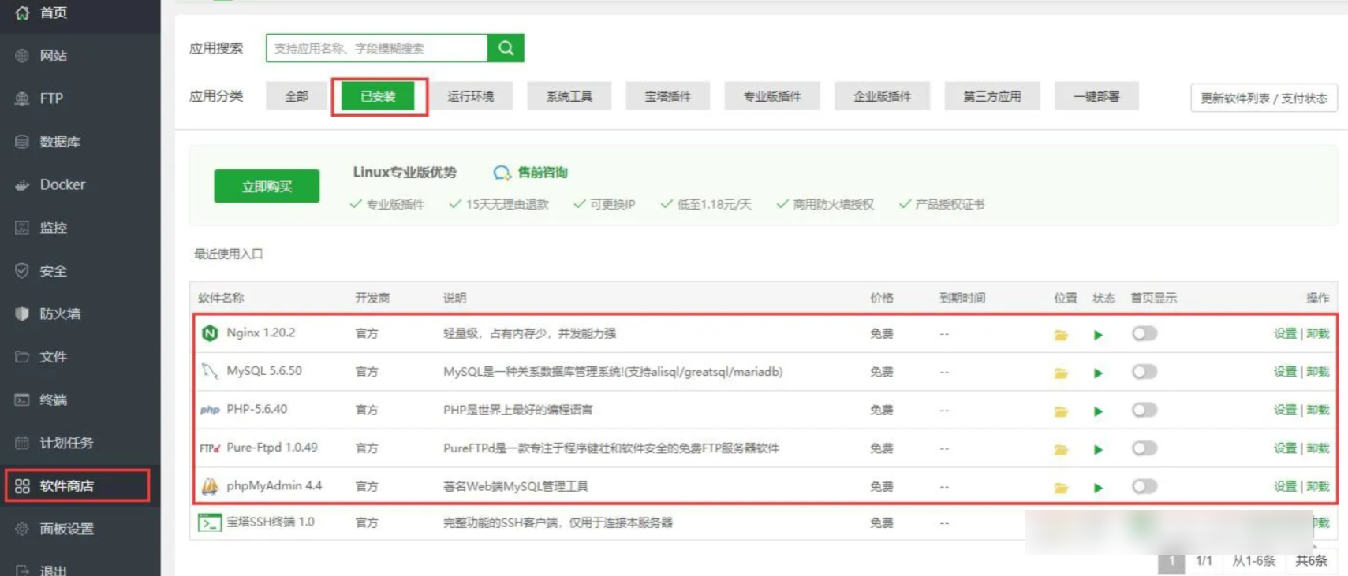Image resolution: width=1348 pixels, height=576 pixels.
Task: Open the MySQL 5.6.50 folder location icon
Action: (x=1061, y=373)
